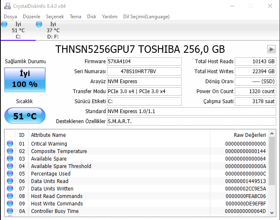Click the THNSN5256GPU7 TOSHIBA 256,0 GB title
Viewport: 280px width, 220px height.
click(140, 49)
